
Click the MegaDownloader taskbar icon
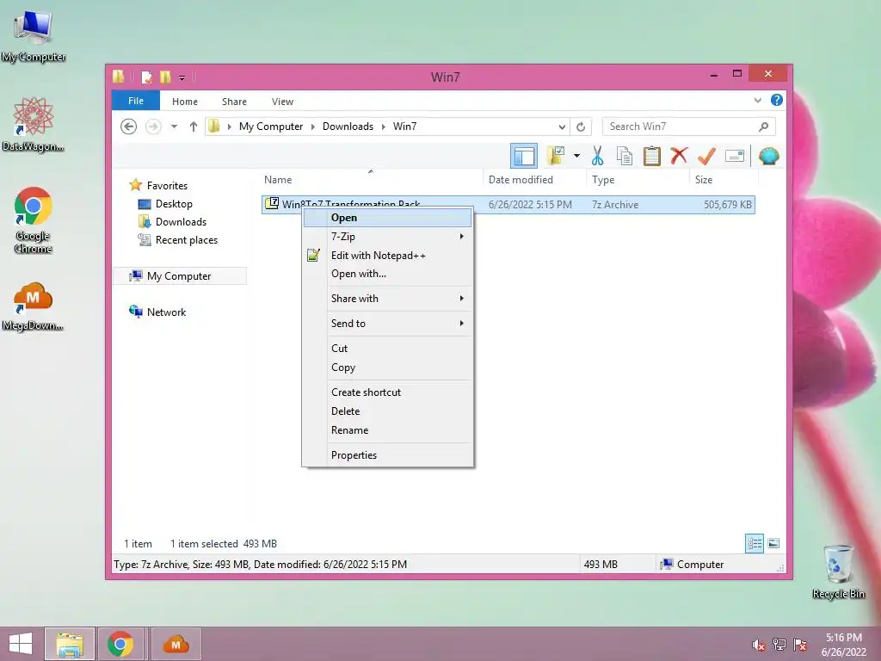point(176,644)
